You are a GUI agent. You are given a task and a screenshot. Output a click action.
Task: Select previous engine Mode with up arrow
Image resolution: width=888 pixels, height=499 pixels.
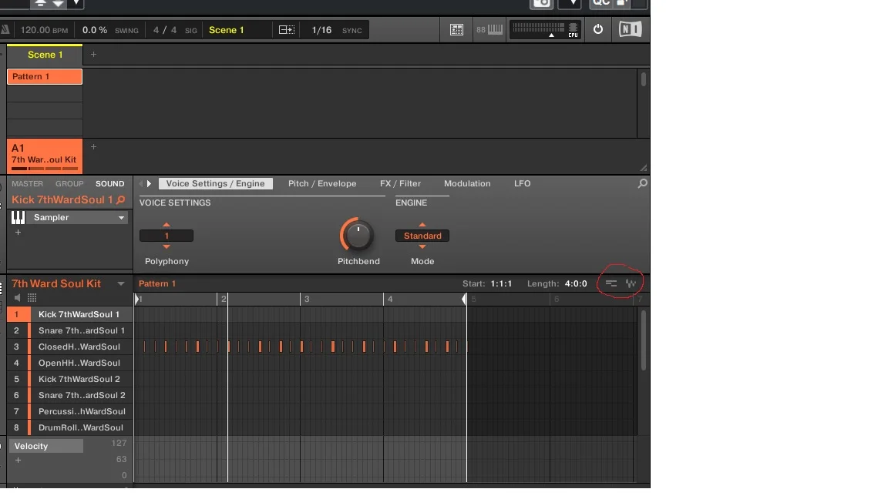[x=422, y=225]
